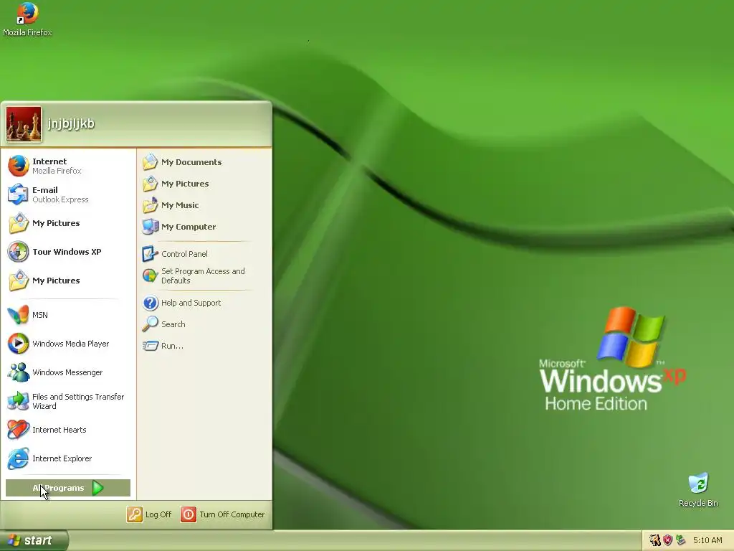Start Tour Windows XP

[x=70, y=252]
